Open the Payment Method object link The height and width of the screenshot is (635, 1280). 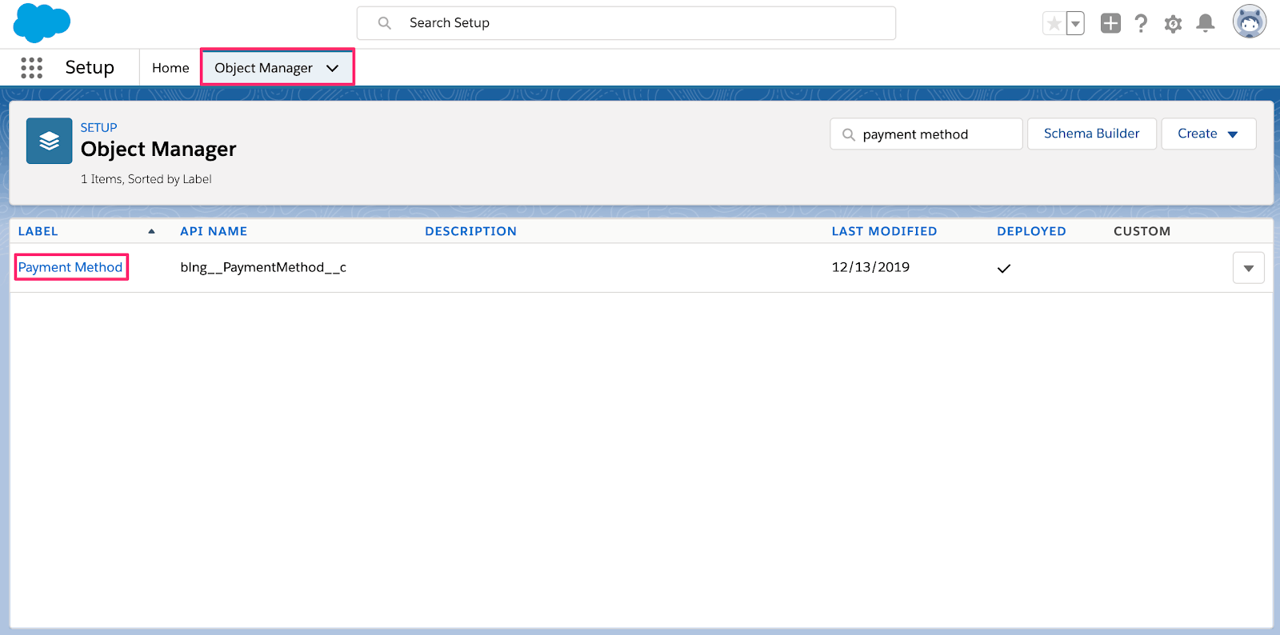pos(70,267)
